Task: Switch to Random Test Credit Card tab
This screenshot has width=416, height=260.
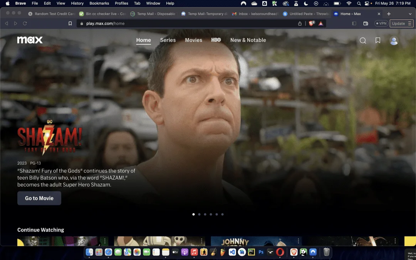Action: tap(52, 14)
